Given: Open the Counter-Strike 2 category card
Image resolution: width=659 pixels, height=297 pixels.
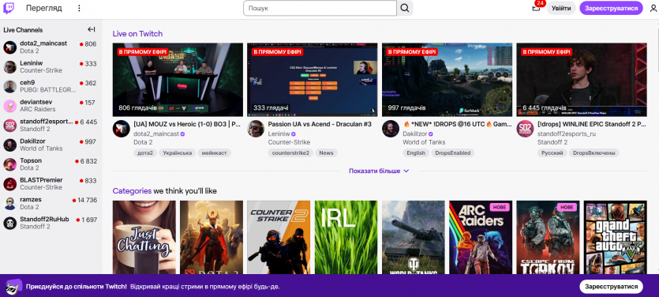Looking at the screenshot, I should pos(279,238).
